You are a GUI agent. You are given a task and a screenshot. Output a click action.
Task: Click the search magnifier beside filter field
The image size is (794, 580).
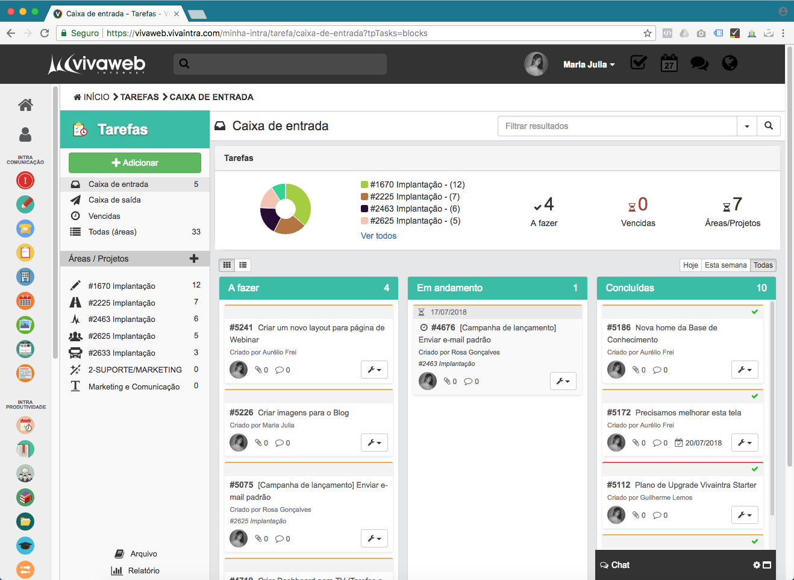(769, 126)
